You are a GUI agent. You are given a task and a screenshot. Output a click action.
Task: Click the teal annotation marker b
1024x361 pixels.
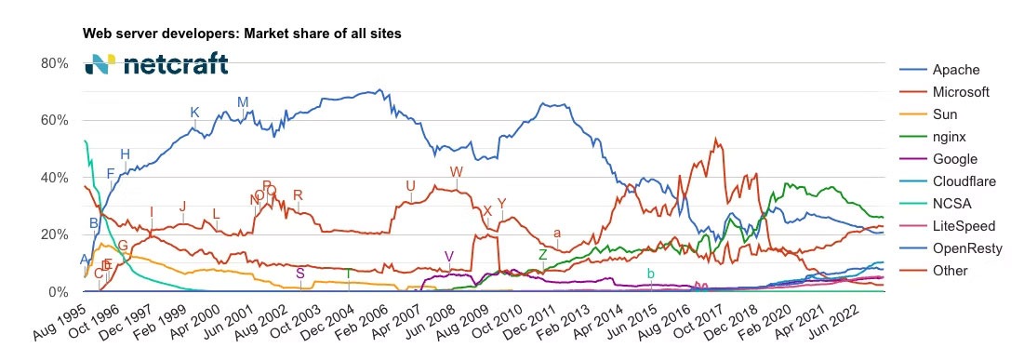650,274
